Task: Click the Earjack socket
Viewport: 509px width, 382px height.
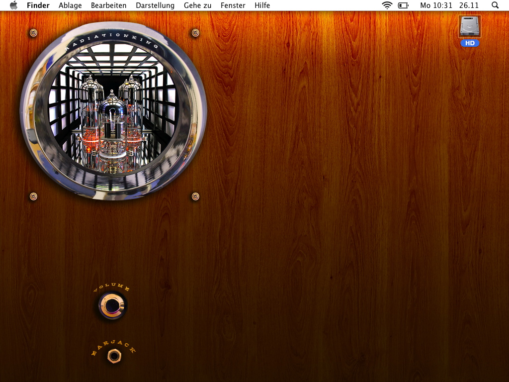Action: [114, 356]
